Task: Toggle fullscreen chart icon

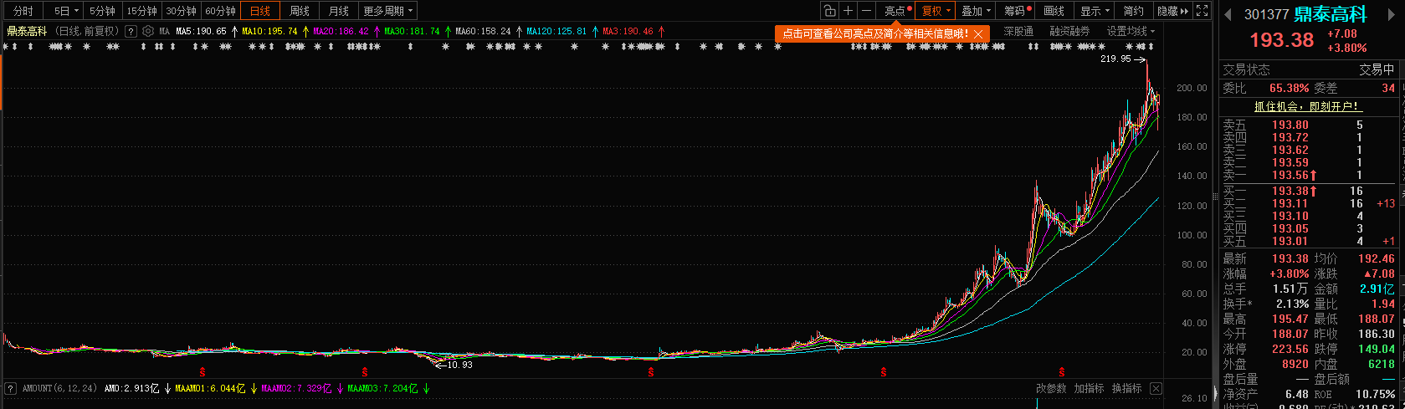Action: 1202,11
